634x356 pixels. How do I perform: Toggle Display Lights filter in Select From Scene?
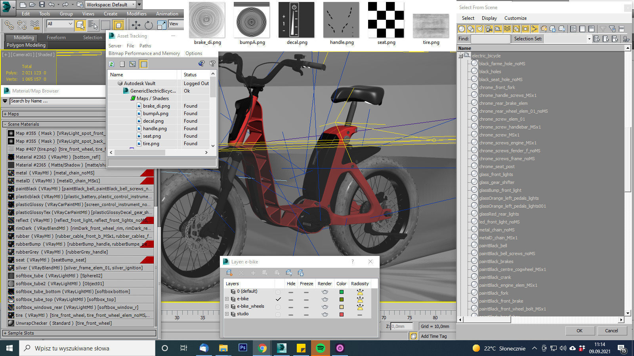480,29
